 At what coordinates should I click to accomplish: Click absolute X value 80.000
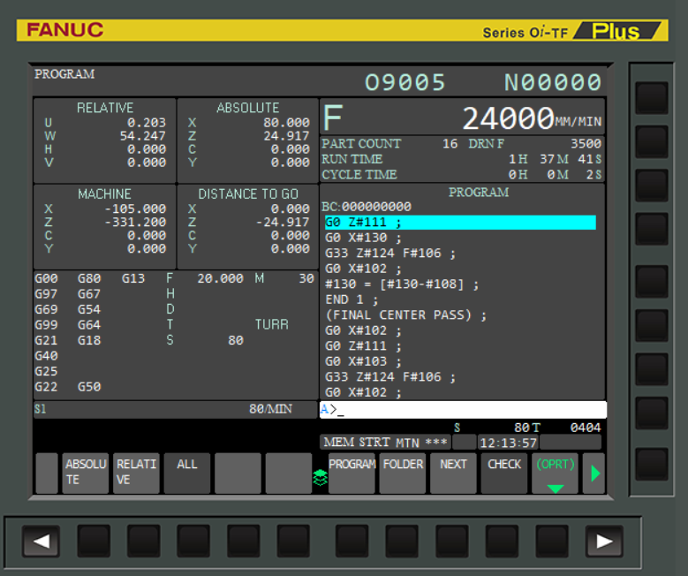pos(286,123)
